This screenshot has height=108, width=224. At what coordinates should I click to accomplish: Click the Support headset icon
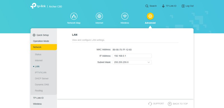[150, 104]
